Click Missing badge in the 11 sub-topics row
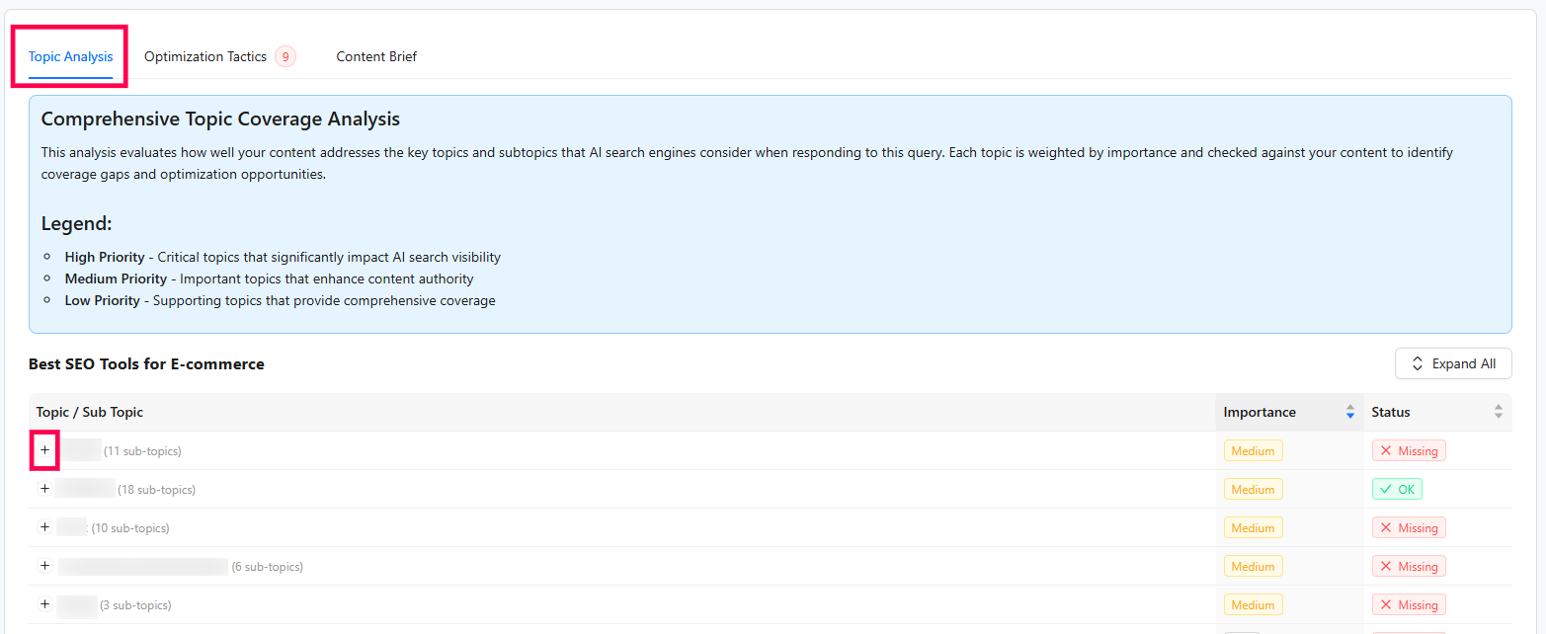This screenshot has height=634, width=1546. [x=1409, y=450]
